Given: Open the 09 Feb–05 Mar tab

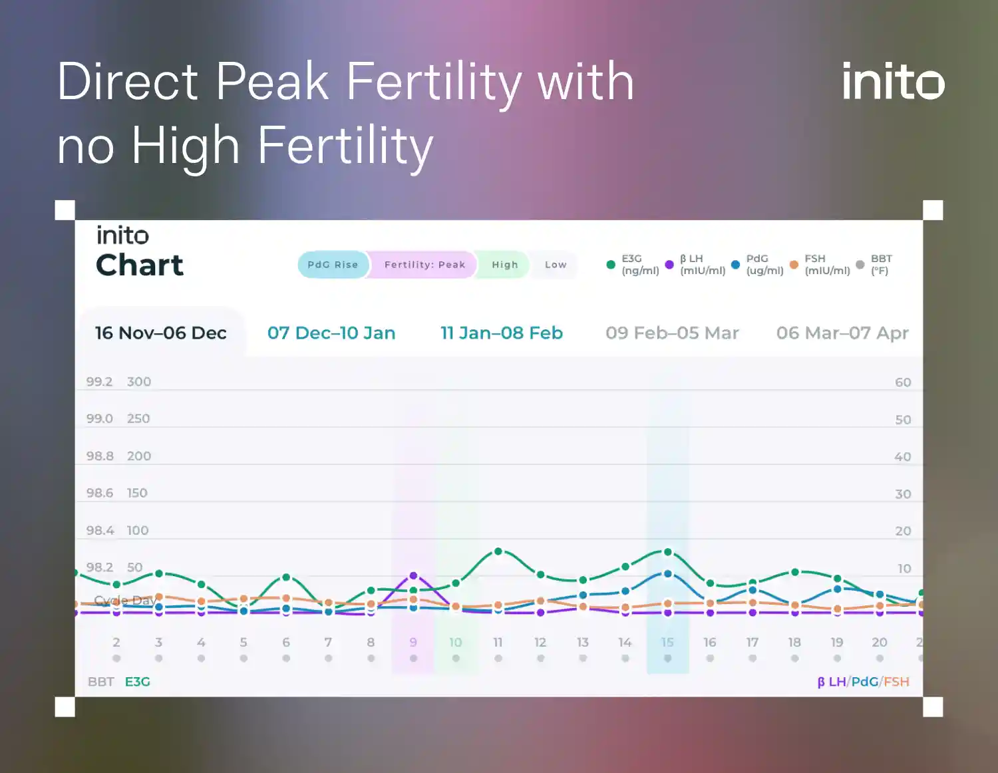Looking at the screenshot, I should pyautogui.click(x=672, y=333).
